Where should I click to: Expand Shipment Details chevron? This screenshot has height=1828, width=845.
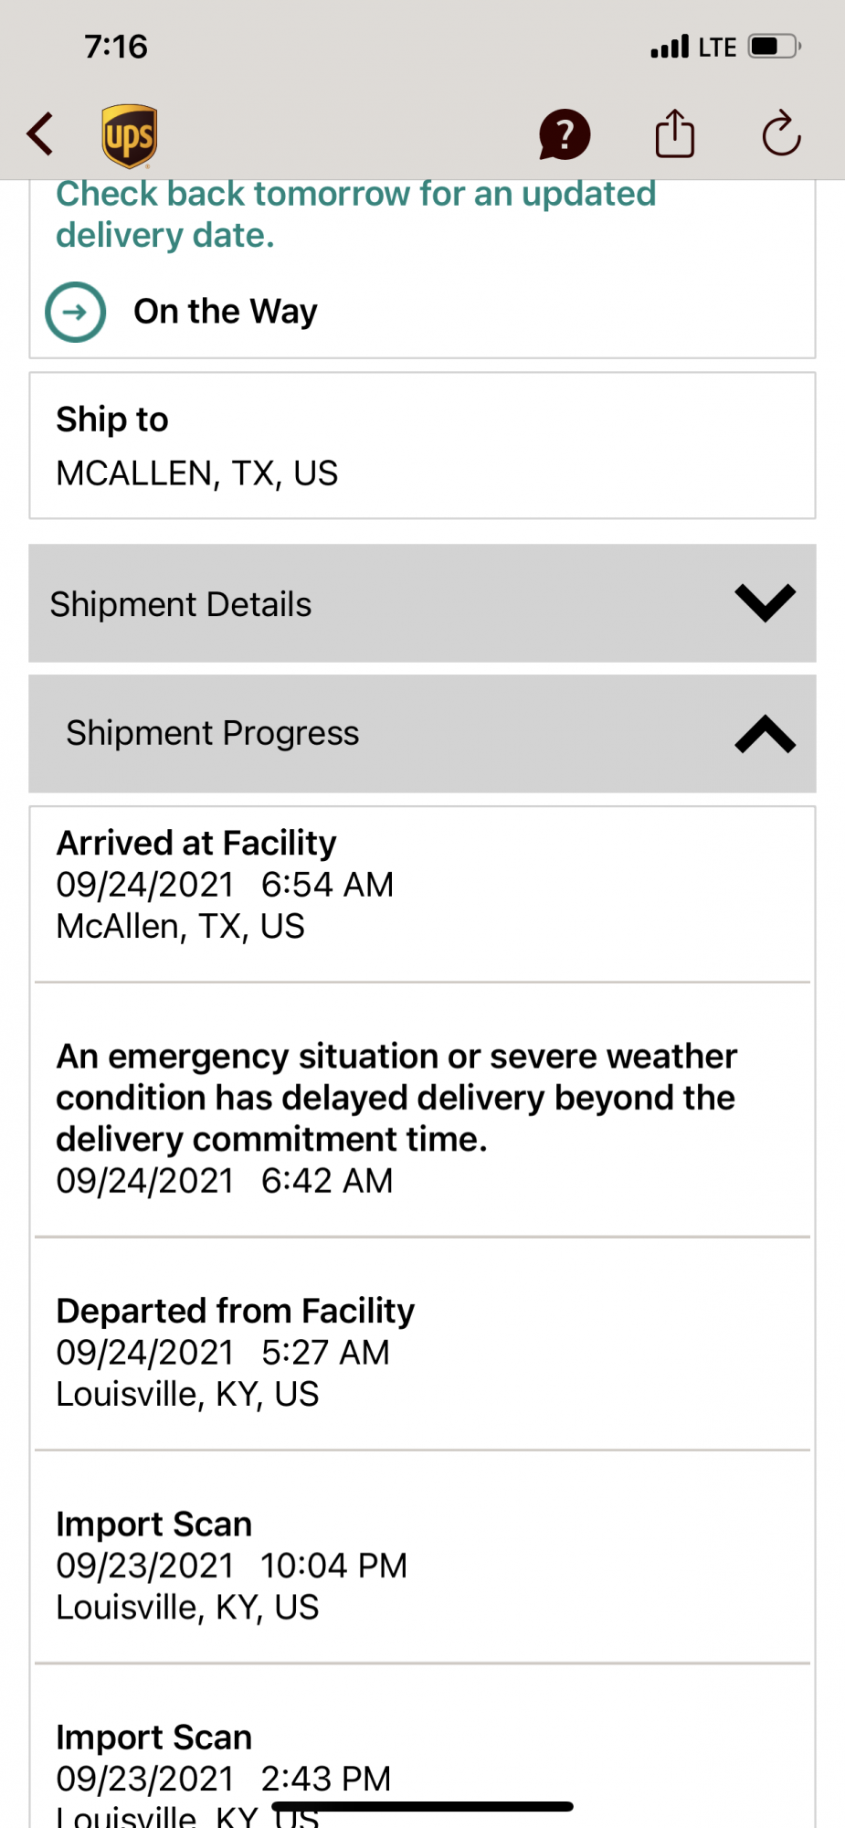765,603
